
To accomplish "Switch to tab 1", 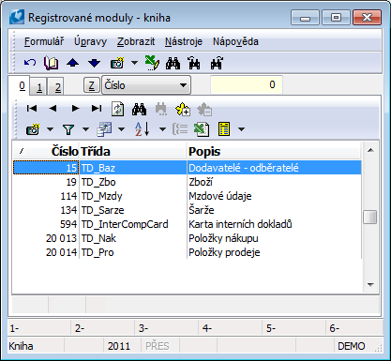I will 39,86.
